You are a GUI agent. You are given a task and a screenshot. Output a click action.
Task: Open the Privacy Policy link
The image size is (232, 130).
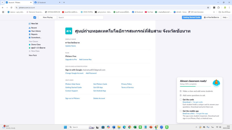click(126, 84)
